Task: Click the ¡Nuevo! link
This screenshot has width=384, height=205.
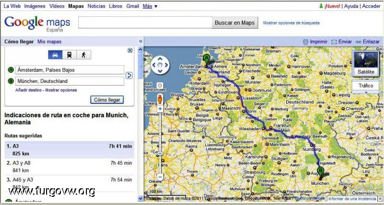Action: click(x=332, y=6)
